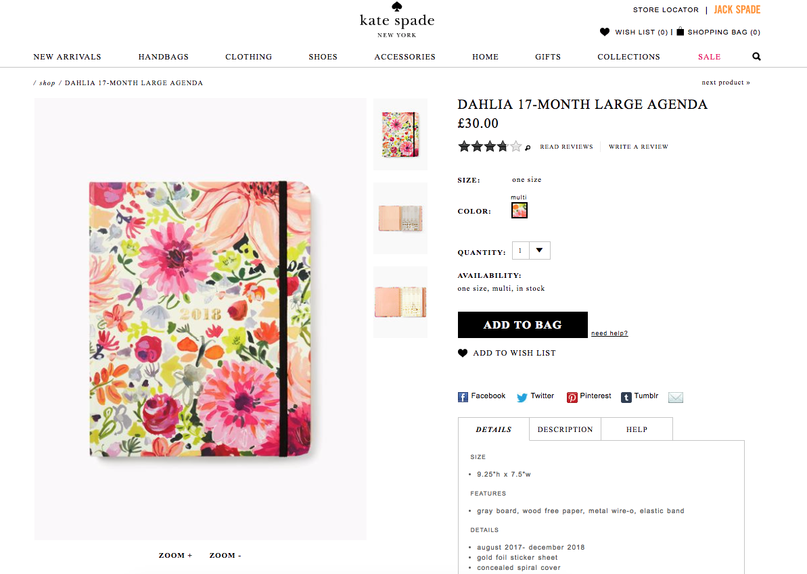This screenshot has height=574, width=807.
Task: Select the multi color swatch
Action: pyautogui.click(x=520, y=210)
